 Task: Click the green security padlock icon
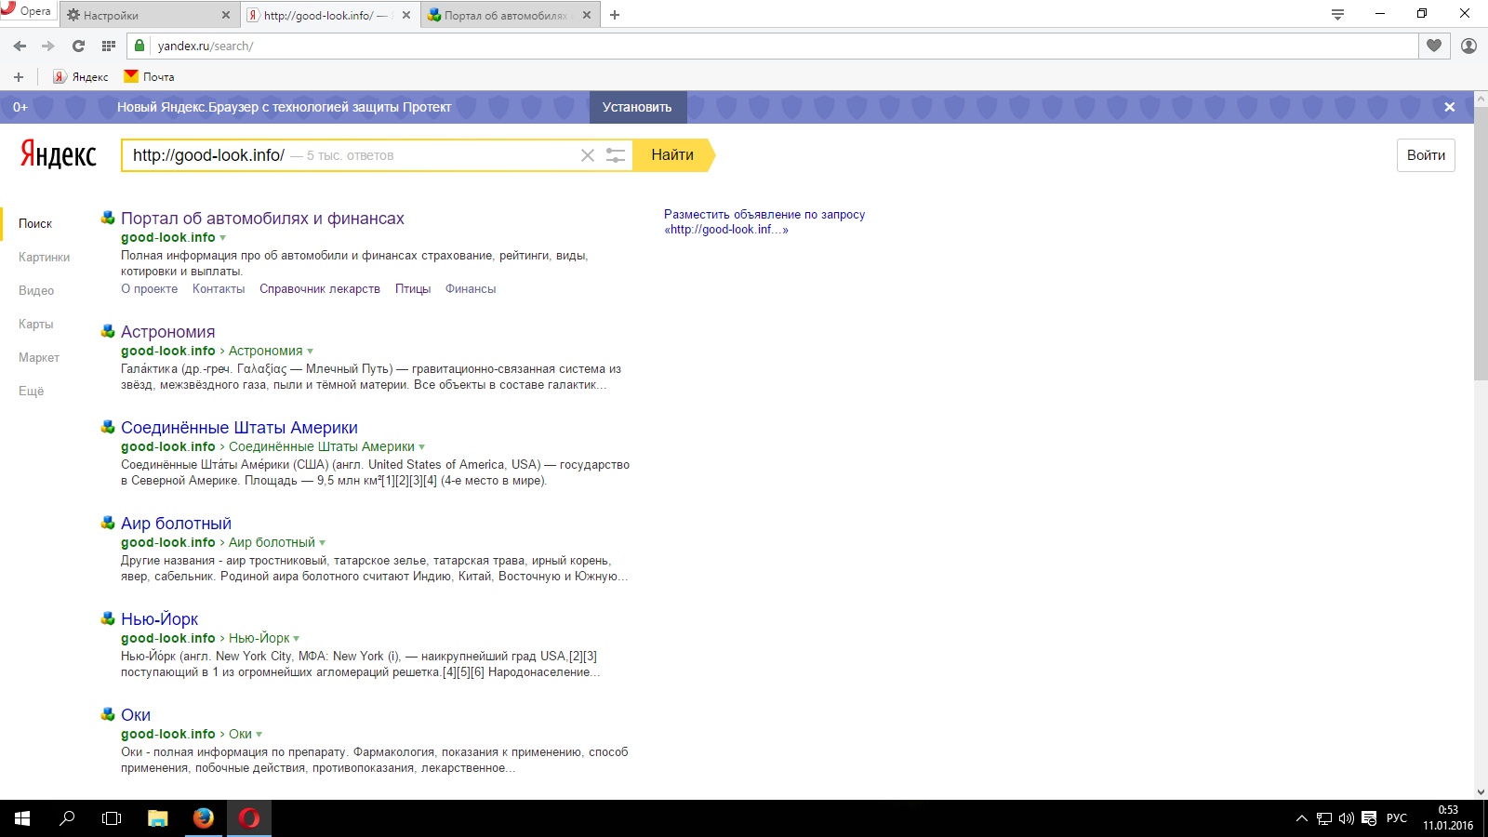139,46
